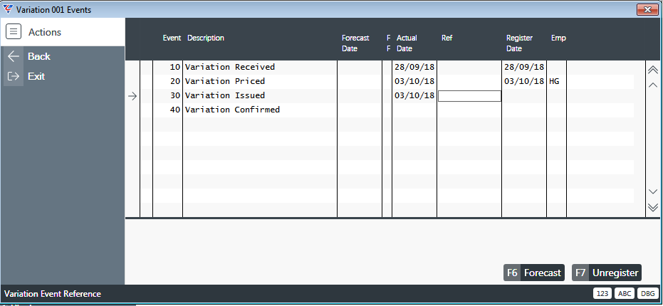Select the ABC text input mode indicator
Screen dimensions: 663x306
625,294
